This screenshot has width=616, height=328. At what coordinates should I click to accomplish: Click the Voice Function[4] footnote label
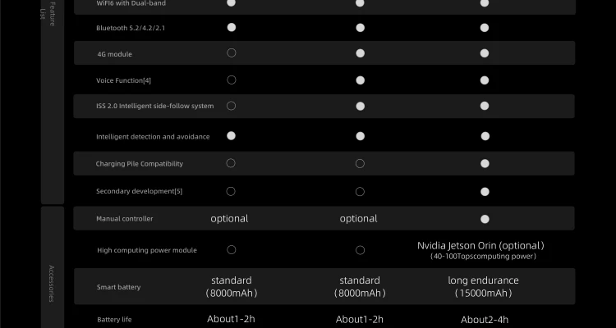pos(123,80)
